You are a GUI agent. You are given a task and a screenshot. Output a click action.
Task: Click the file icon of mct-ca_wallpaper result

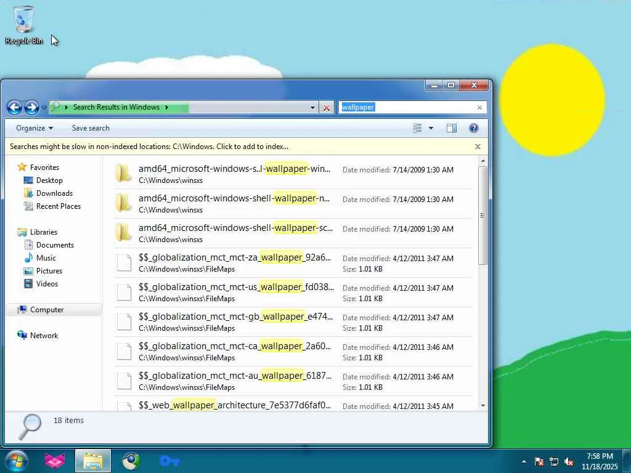click(x=124, y=351)
